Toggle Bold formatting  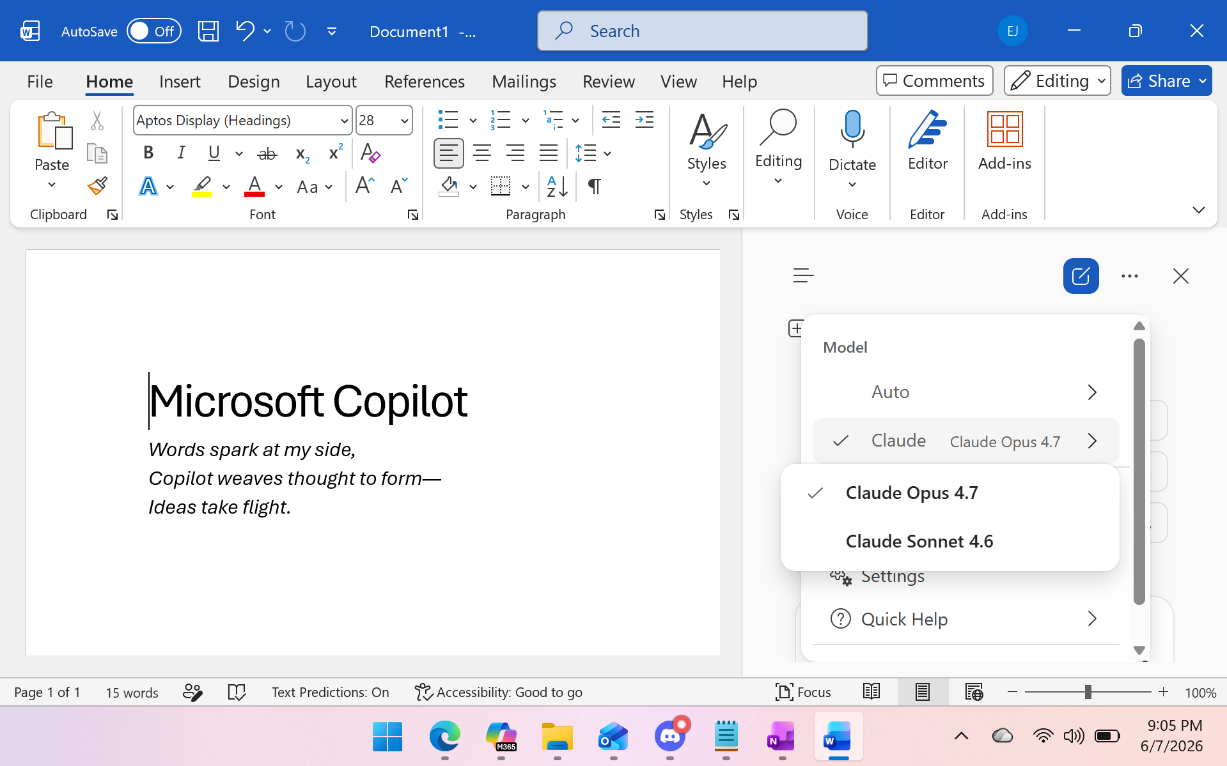tap(148, 153)
